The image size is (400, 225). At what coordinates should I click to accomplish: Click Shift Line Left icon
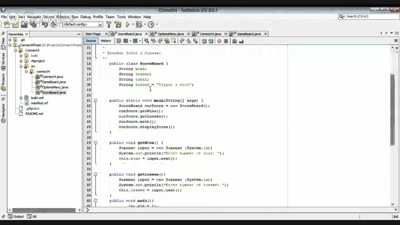pos(204,41)
